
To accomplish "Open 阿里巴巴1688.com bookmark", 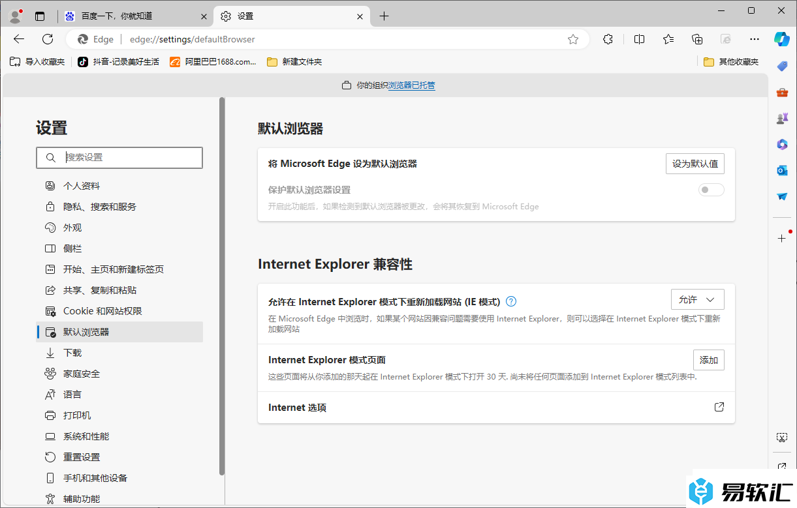I will click(x=213, y=62).
